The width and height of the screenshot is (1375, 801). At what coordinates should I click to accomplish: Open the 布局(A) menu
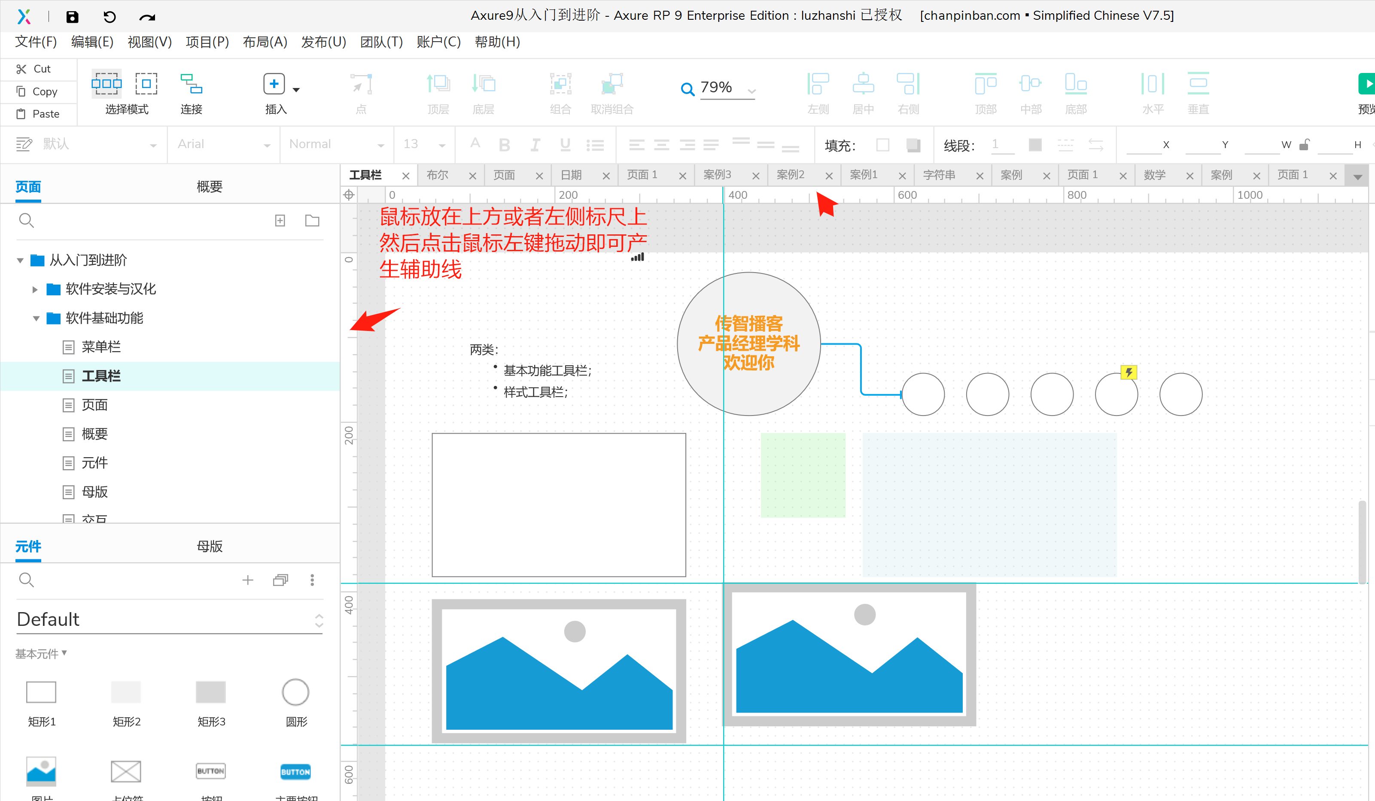(x=265, y=42)
